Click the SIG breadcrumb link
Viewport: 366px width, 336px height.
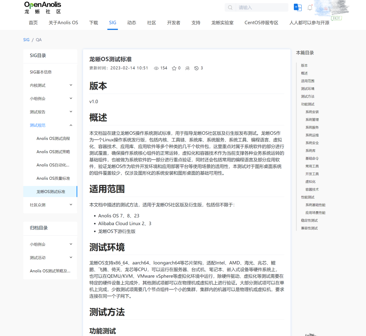tap(26, 40)
